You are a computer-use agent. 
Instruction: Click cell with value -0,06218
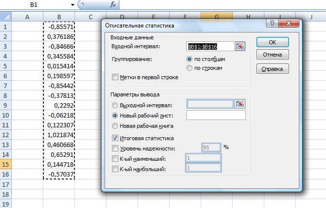click(59, 115)
